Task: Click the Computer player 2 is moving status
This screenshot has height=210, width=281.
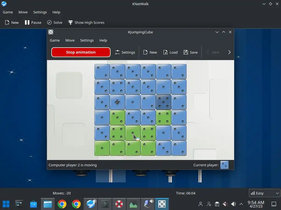Action: [72, 165]
